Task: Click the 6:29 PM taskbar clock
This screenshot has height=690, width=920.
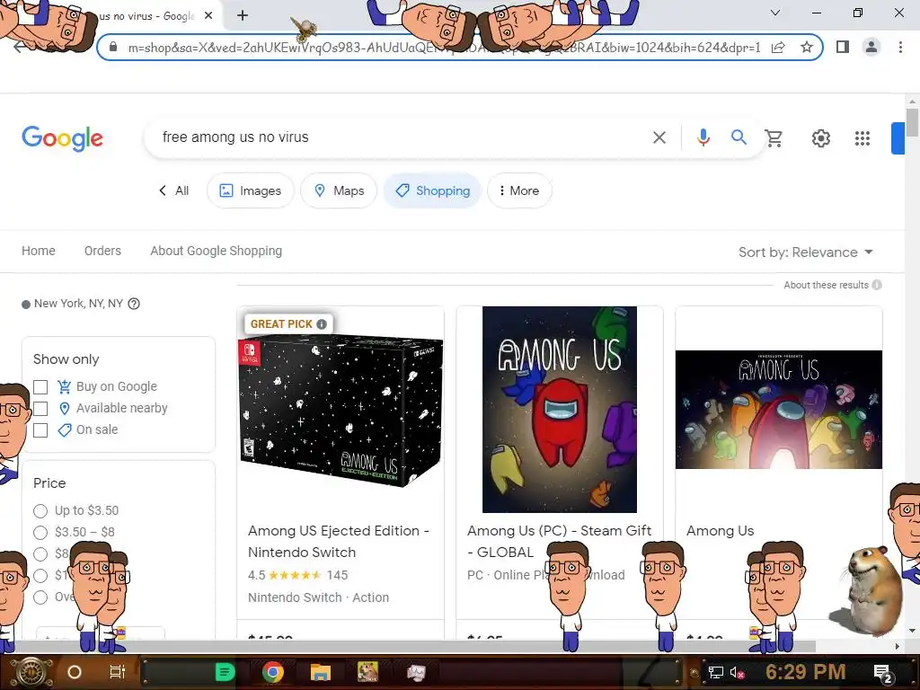Action: 805,672
